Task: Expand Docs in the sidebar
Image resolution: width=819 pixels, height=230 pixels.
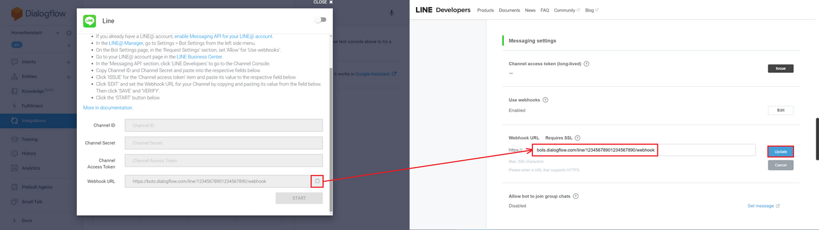Action: click(26, 220)
